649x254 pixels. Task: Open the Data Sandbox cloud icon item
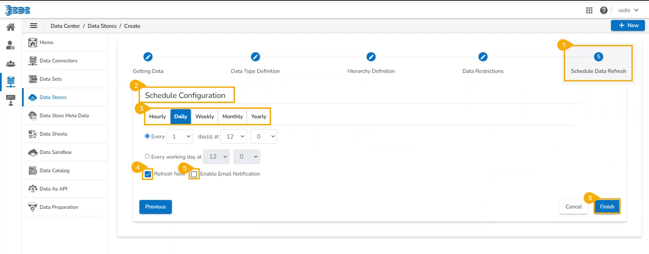[x=33, y=152]
